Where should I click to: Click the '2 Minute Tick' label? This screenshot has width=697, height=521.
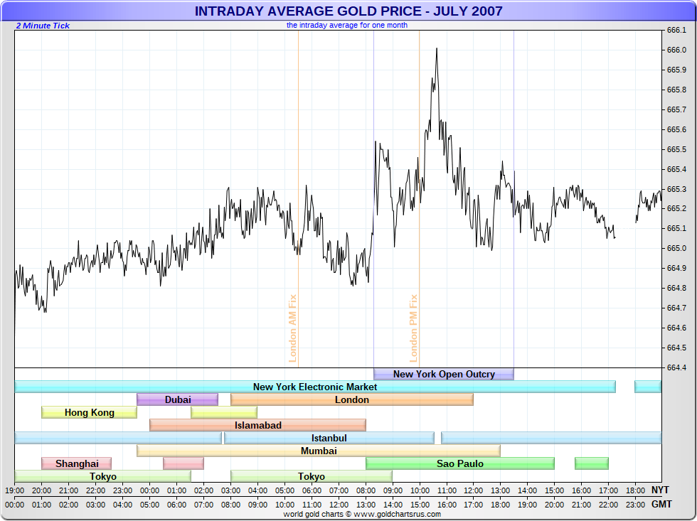(43, 26)
